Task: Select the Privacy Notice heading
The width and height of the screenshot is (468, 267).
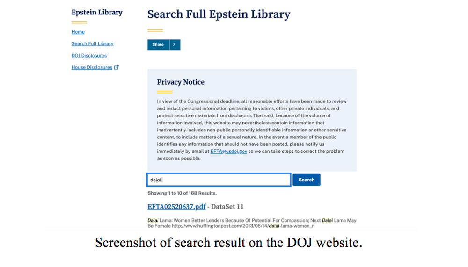Action: coord(181,82)
